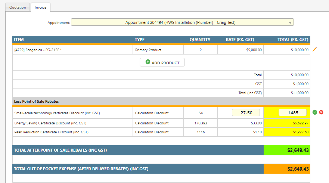Click the GST amount $1,000.00
The image size is (329, 183).
point(299,84)
